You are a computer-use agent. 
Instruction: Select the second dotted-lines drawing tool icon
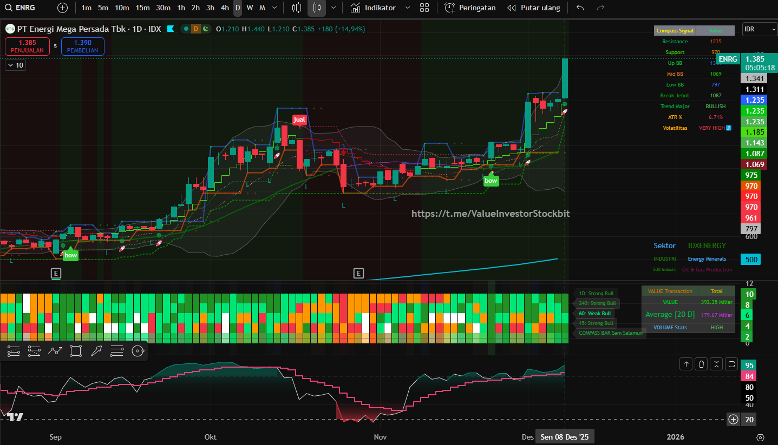34,351
